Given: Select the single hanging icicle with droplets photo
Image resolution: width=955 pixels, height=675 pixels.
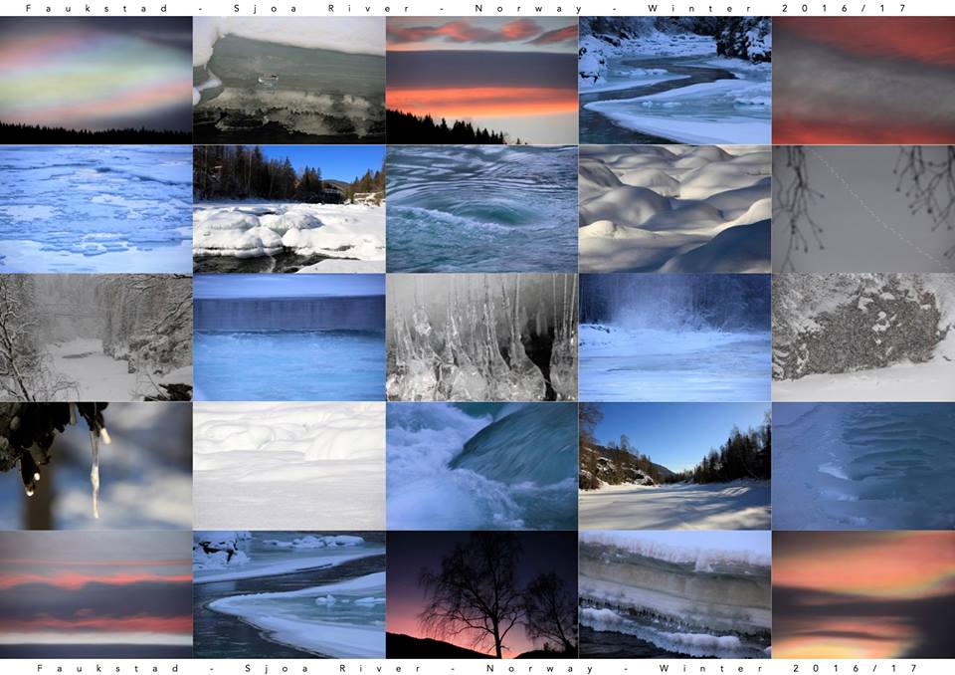Looking at the screenshot, I should pyautogui.click(x=96, y=466).
